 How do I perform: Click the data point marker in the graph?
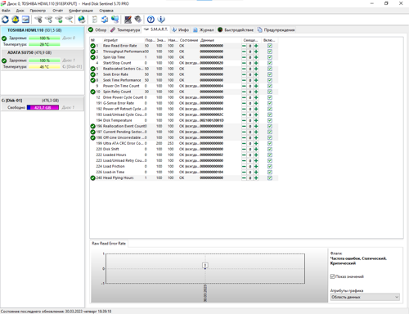tap(205, 268)
